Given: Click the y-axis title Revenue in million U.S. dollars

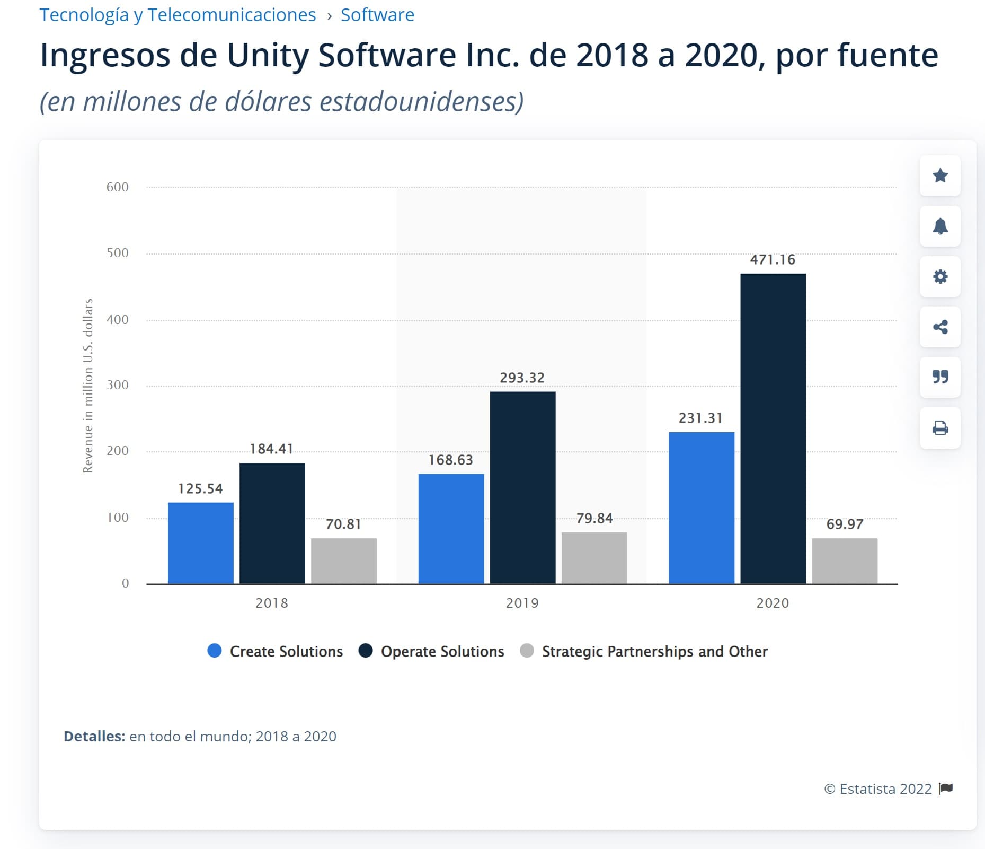Looking at the screenshot, I should 88,386.
